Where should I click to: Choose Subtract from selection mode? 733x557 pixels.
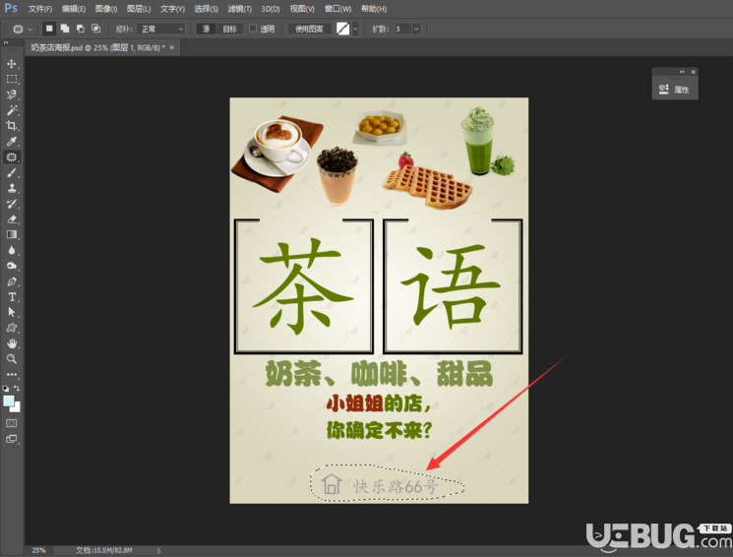pos(81,29)
